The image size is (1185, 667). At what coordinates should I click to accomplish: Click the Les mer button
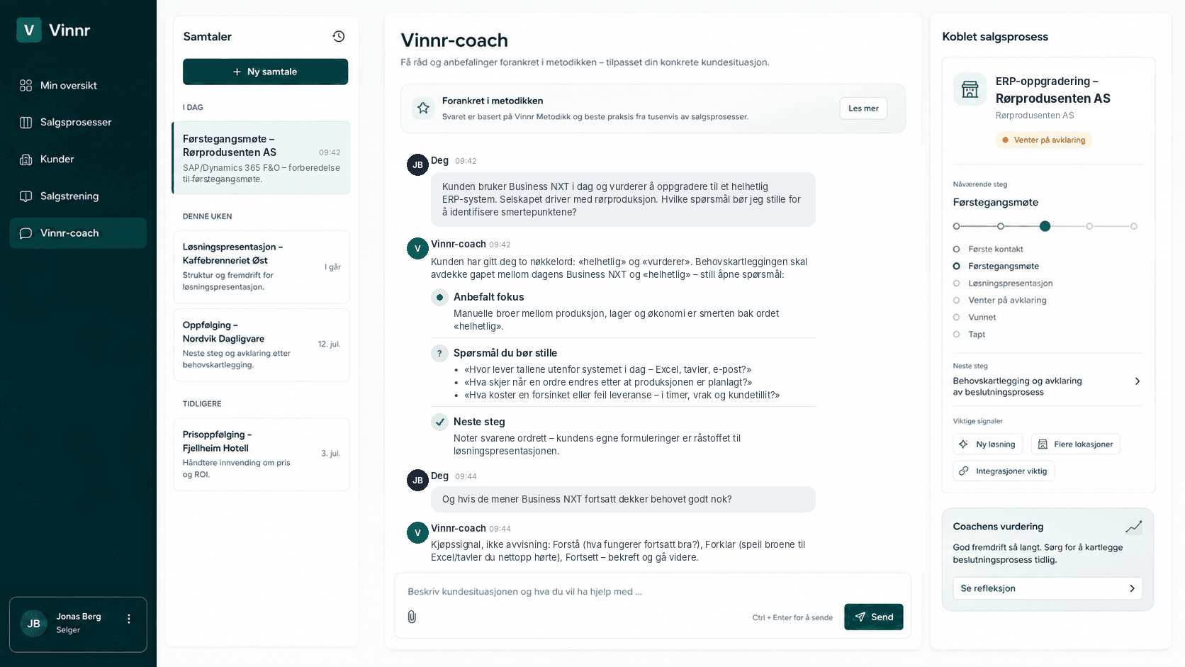863,108
